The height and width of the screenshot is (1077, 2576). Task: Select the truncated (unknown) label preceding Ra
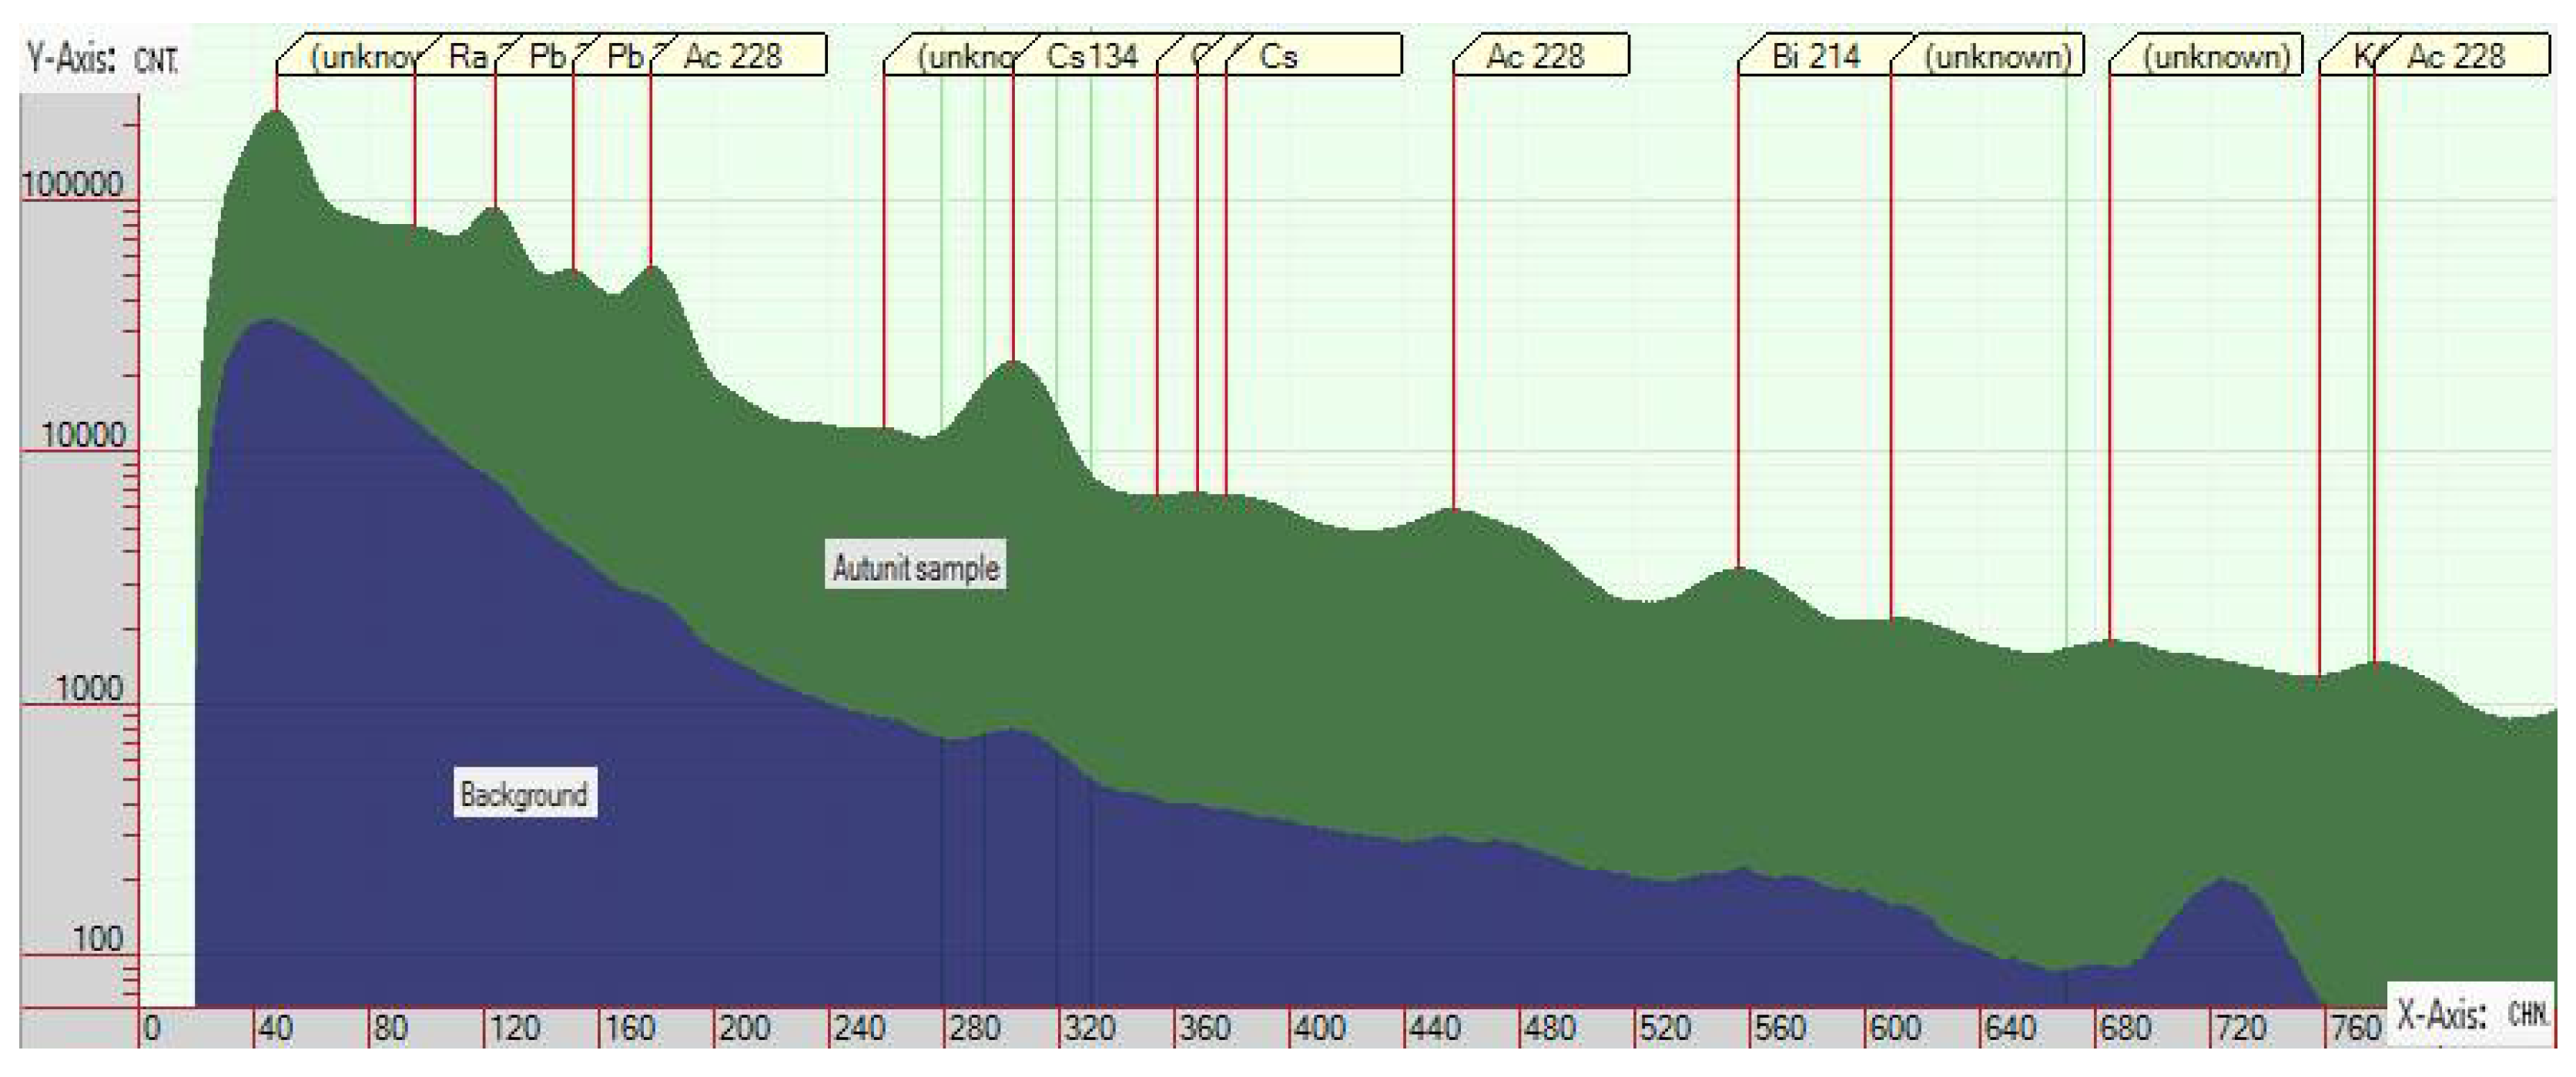[x=362, y=55]
